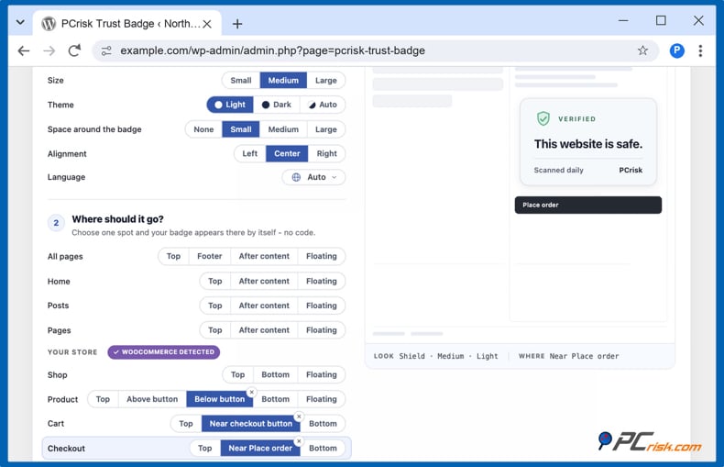Select Top for Home
This screenshot has height=467, width=724.
click(215, 281)
